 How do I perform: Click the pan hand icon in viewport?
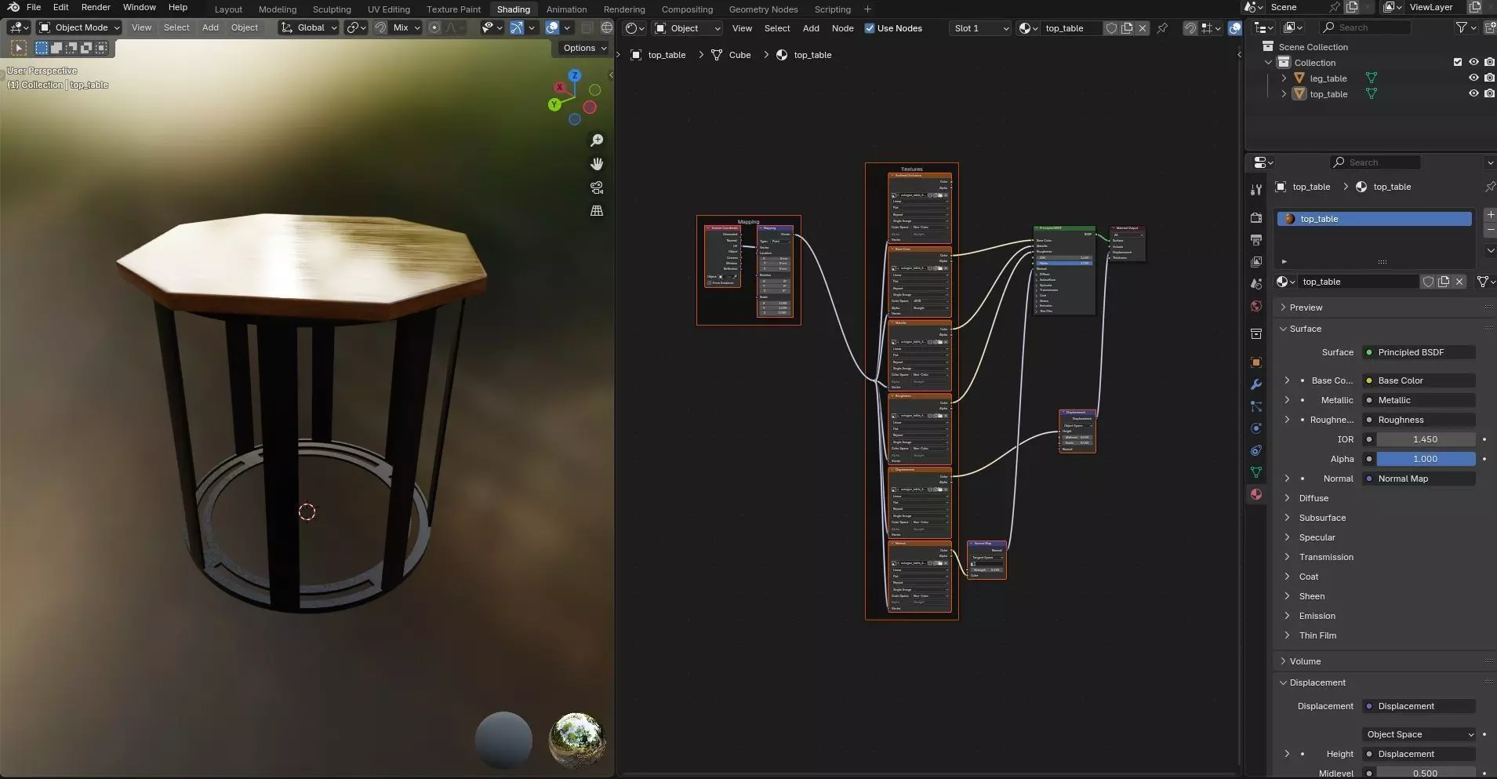597,163
